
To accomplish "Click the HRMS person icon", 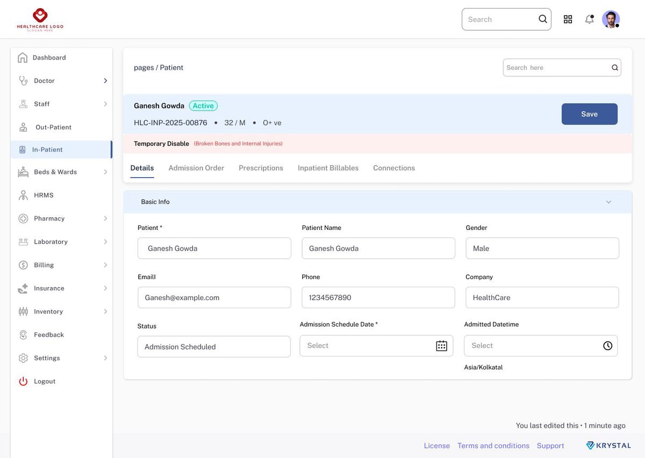I will 23,195.
